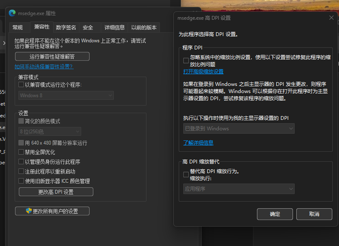Enable 以兼容模式运行这个程序 checkbox

[21, 85]
